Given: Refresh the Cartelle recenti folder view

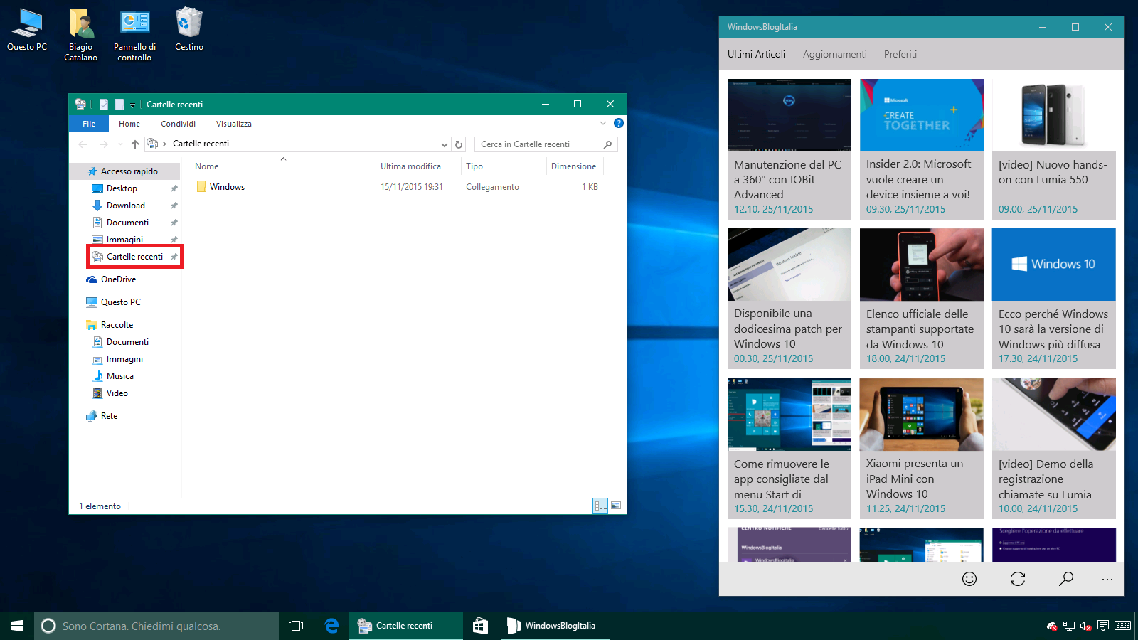Looking at the screenshot, I should click(459, 144).
